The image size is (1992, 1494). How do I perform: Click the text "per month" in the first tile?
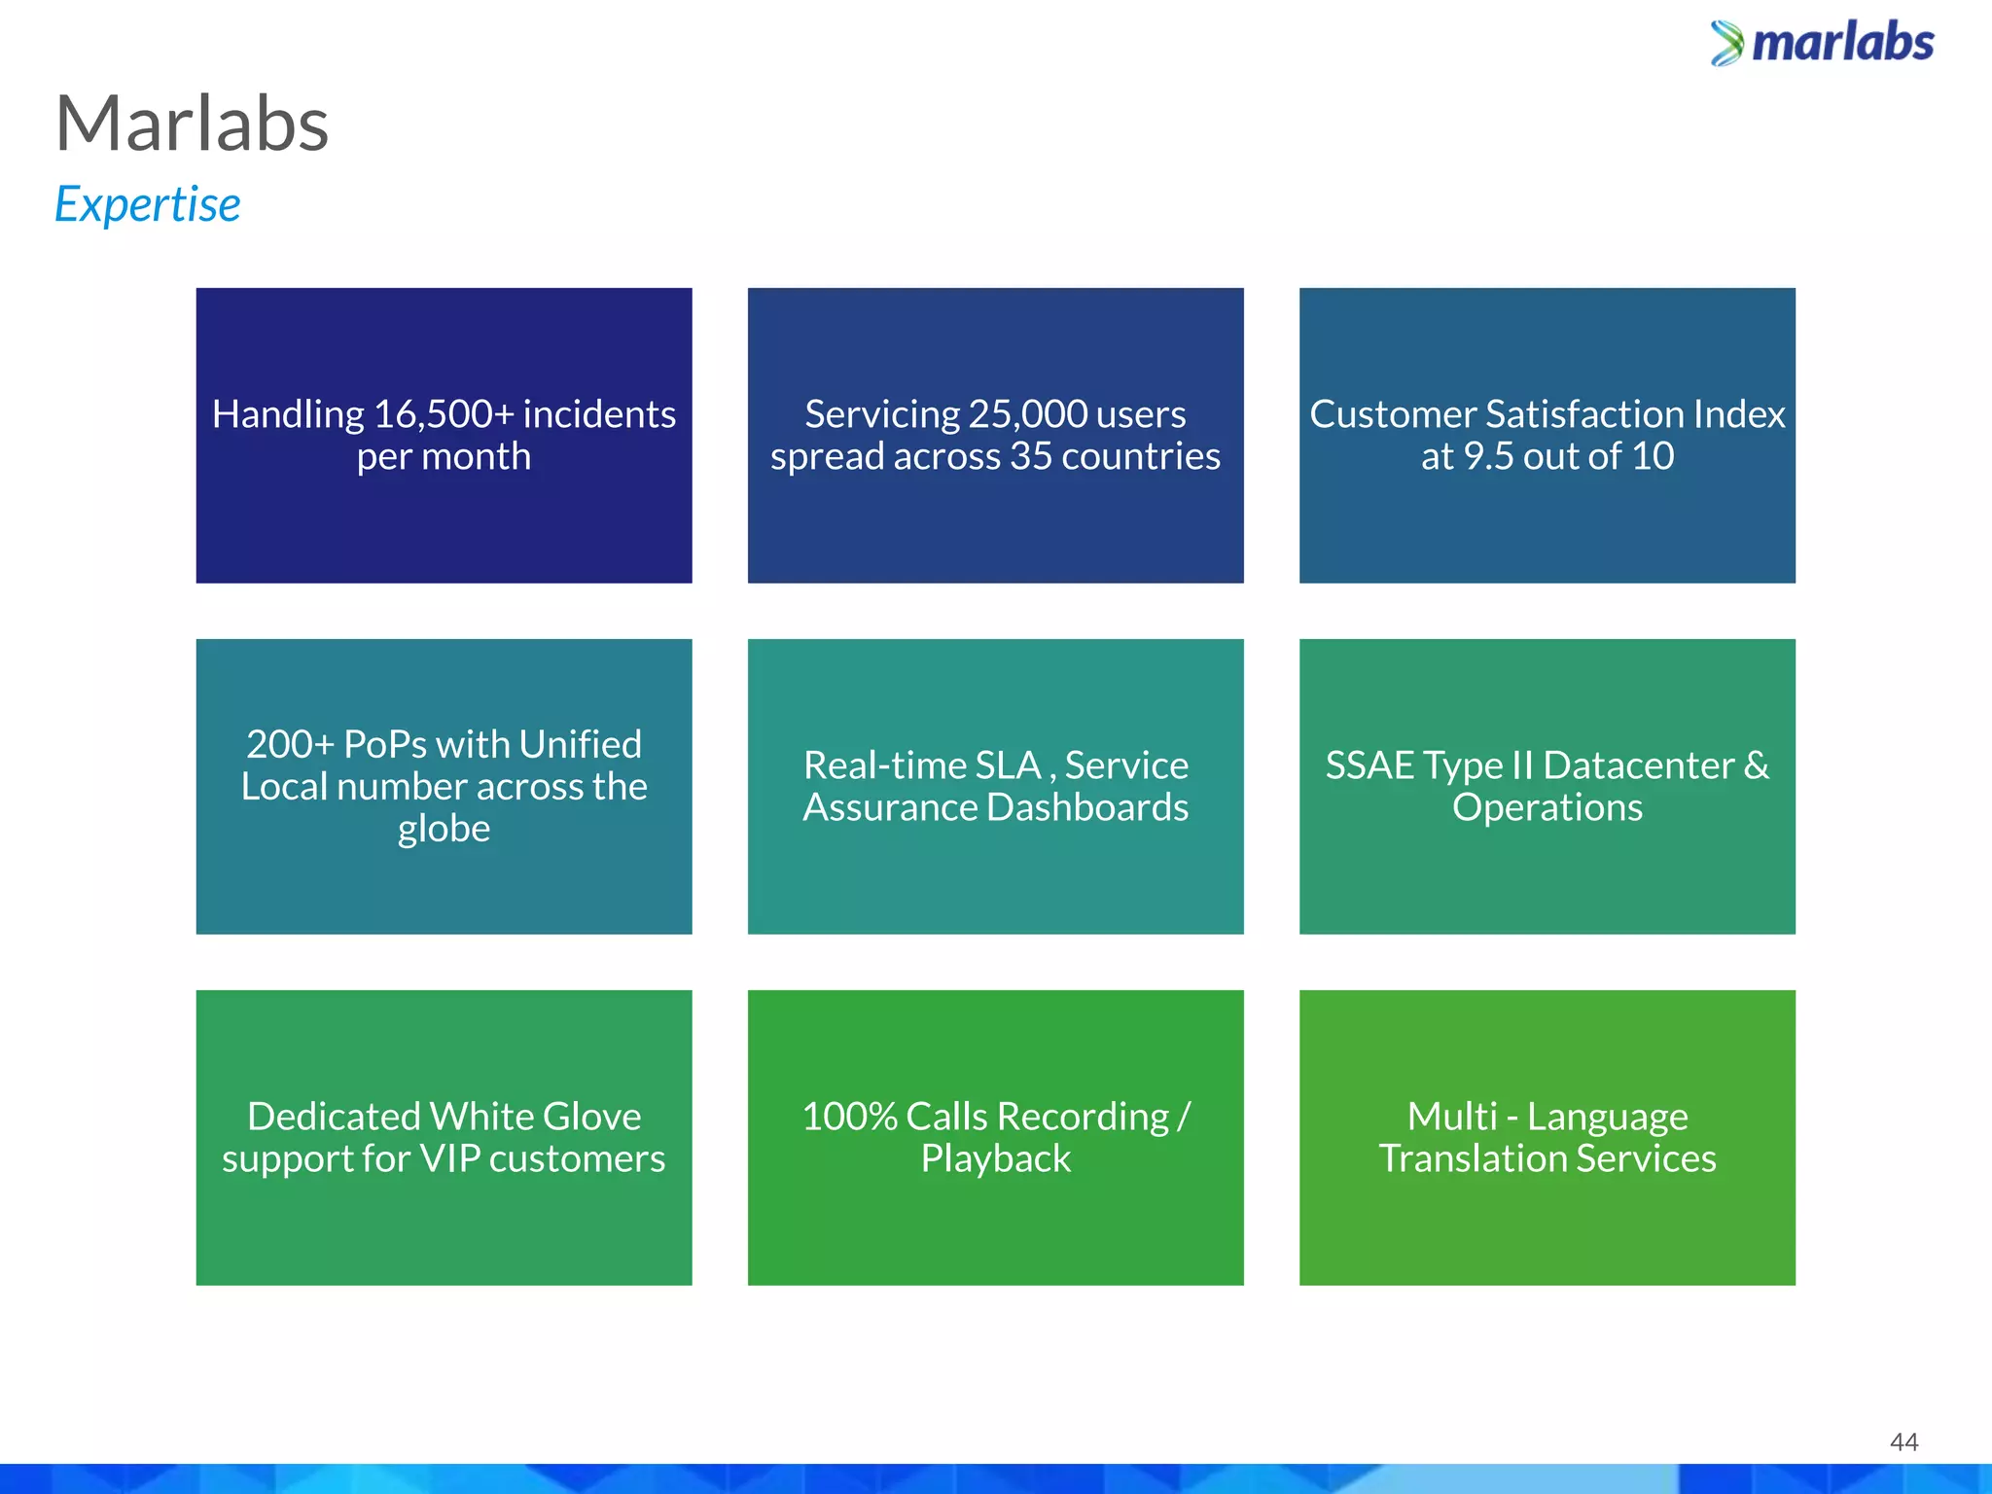(x=444, y=456)
